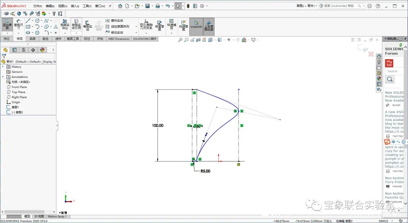
Task: Open the 文件 (File) menu
Action: [x=37, y=6]
